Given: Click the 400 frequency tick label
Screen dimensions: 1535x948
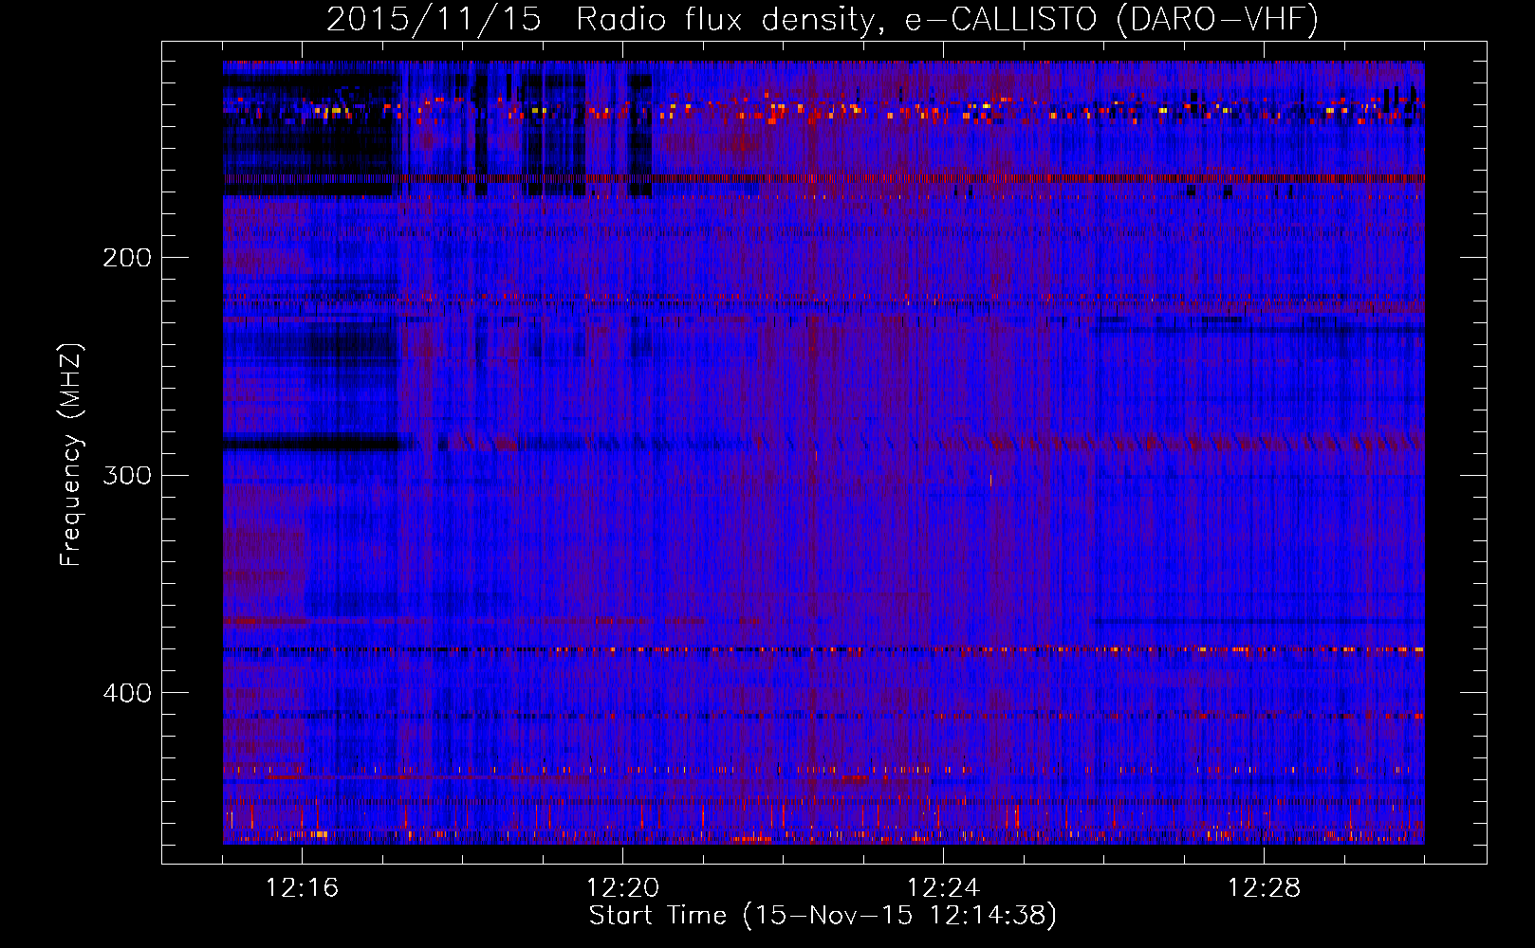Looking at the screenshot, I should 127,693.
